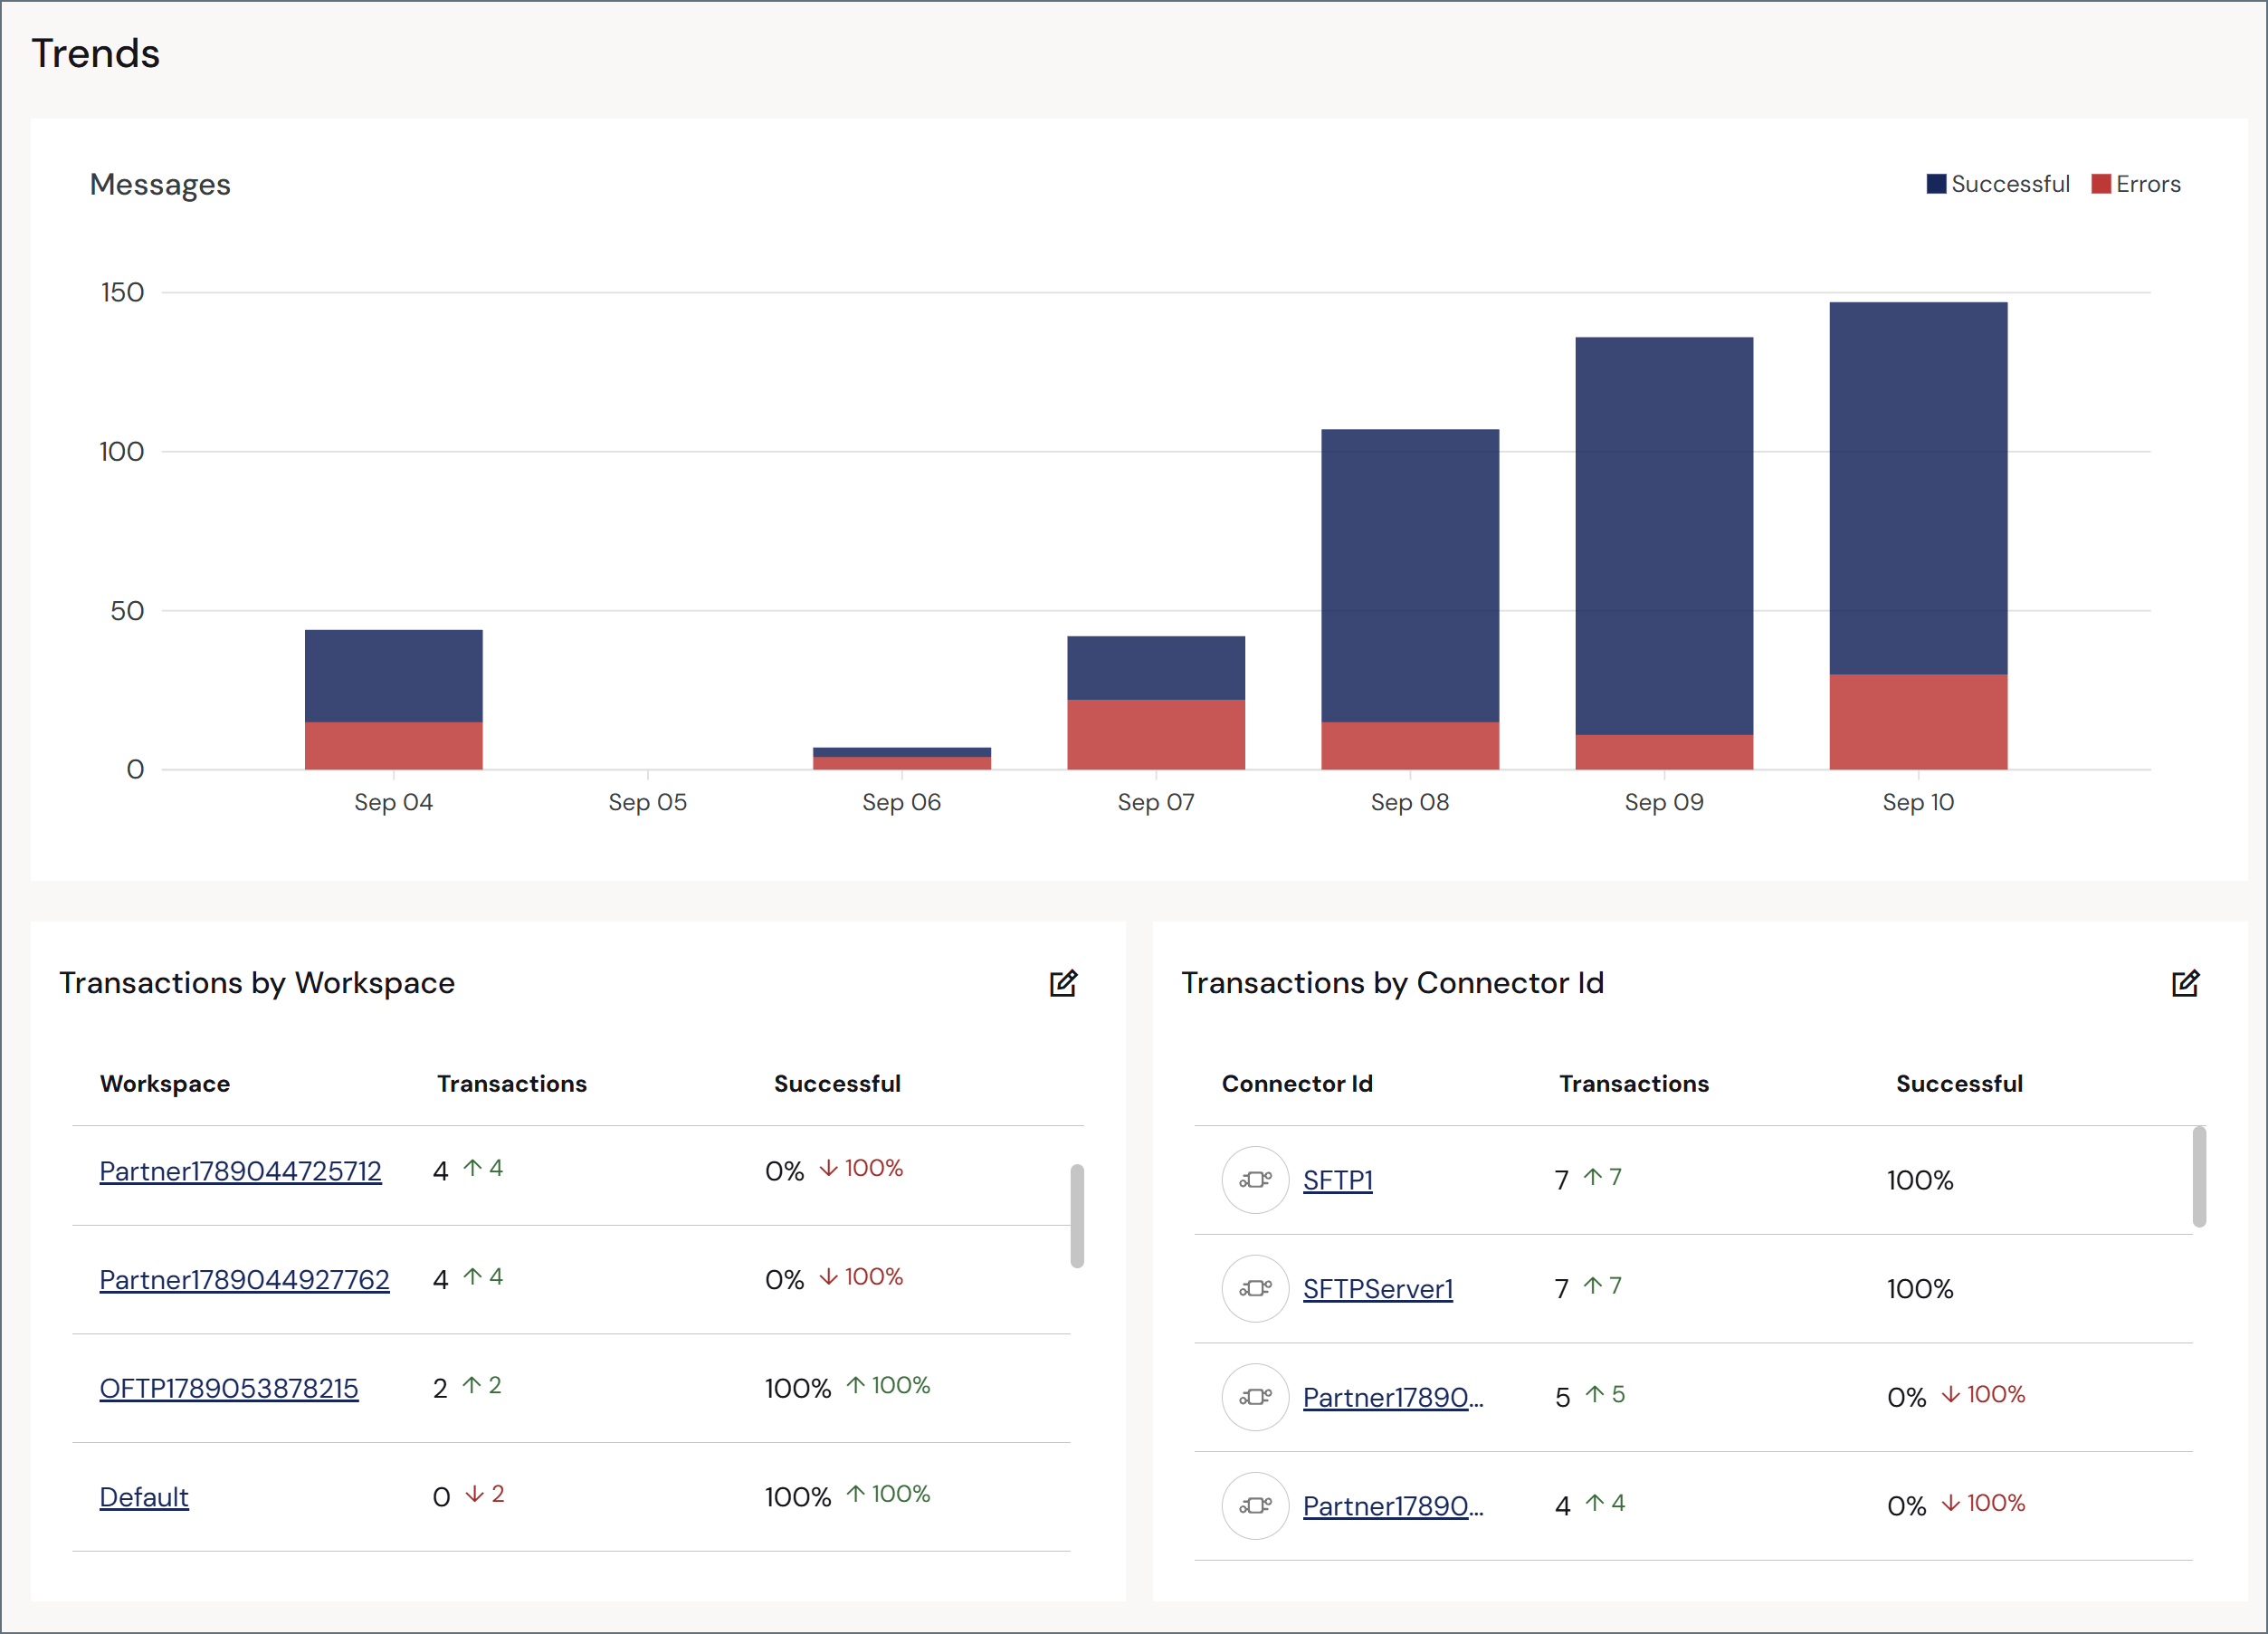
Task: Click the Trends heading
Action: pyautogui.click(x=96, y=53)
